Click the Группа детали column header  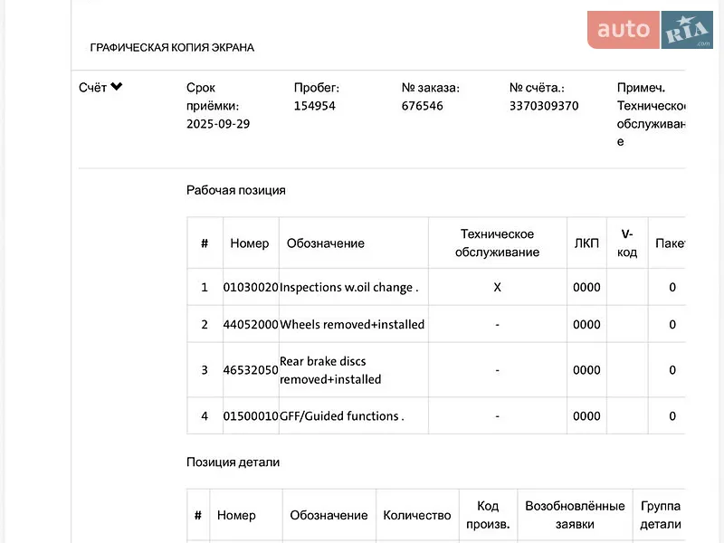(661, 515)
